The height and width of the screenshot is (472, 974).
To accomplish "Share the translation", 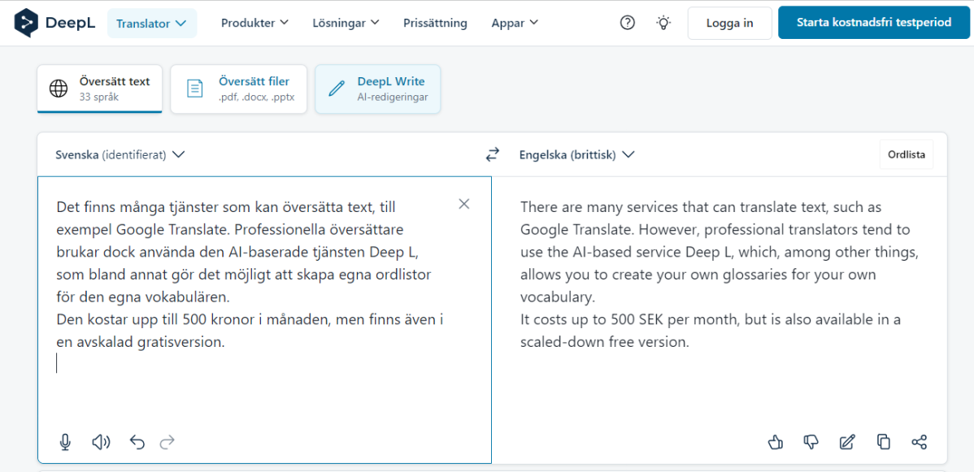I will (x=919, y=442).
